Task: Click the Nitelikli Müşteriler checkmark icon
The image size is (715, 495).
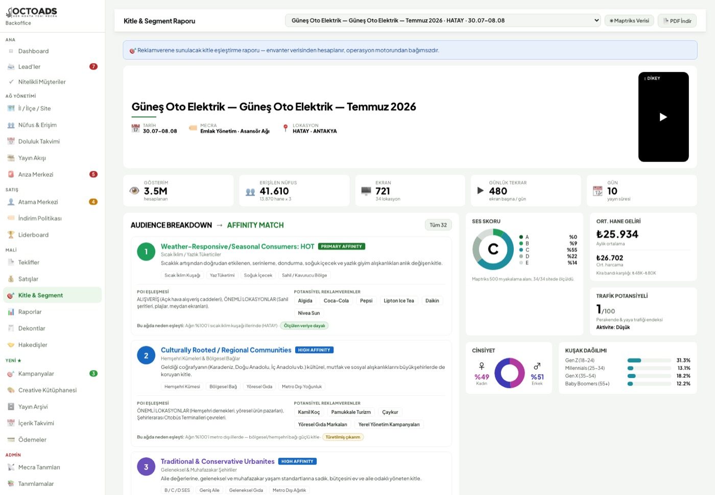Action: click(11, 82)
